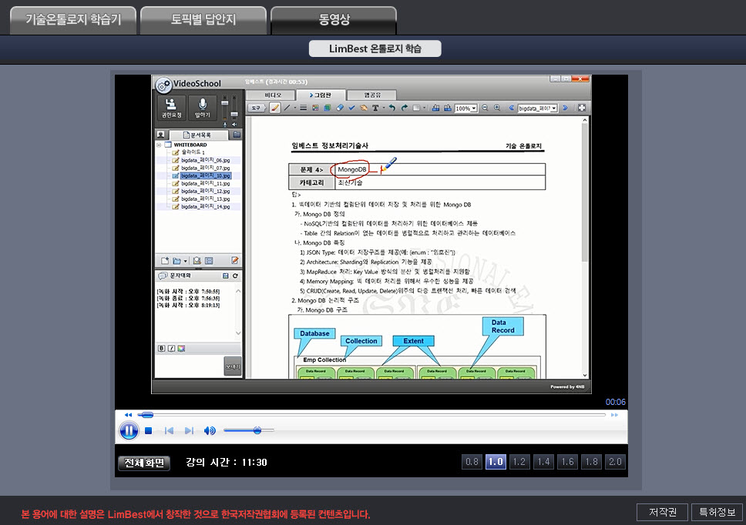Click the previous track icon
This screenshot has height=525, width=746.
(x=169, y=431)
